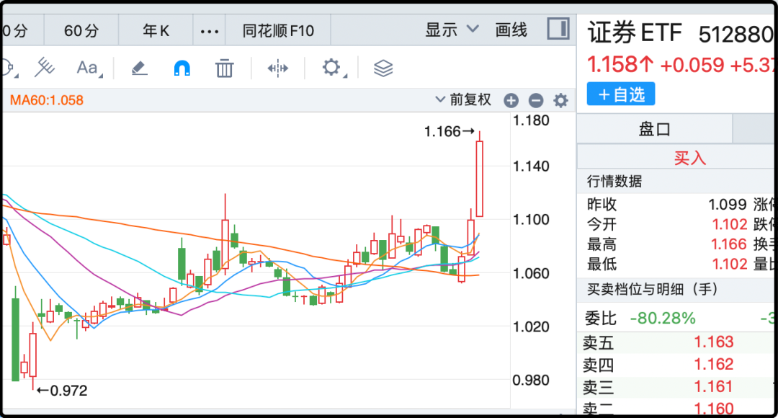Select the measure range tool icon

coord(277,68)
